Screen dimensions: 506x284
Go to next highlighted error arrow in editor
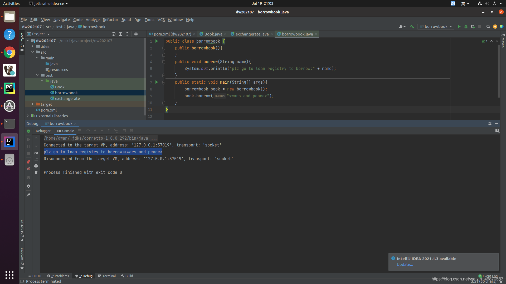point(497,41)
